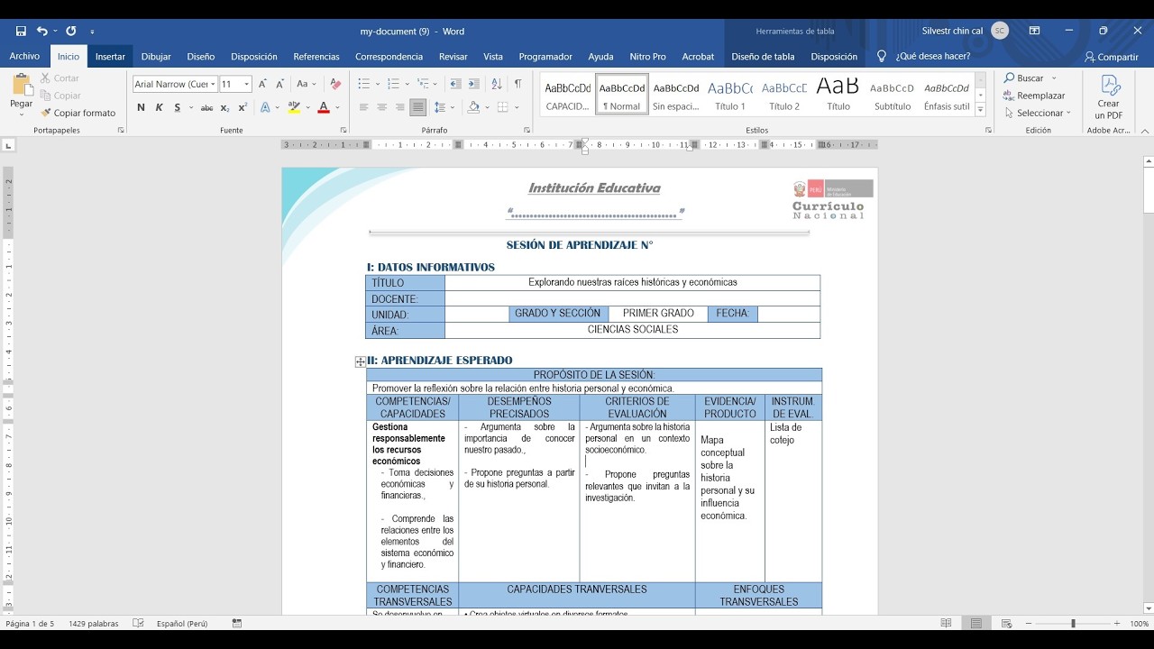Apply superscript formatting
Screen dimensions: 1154x649
pyautogui.click(x=243, y=108)
